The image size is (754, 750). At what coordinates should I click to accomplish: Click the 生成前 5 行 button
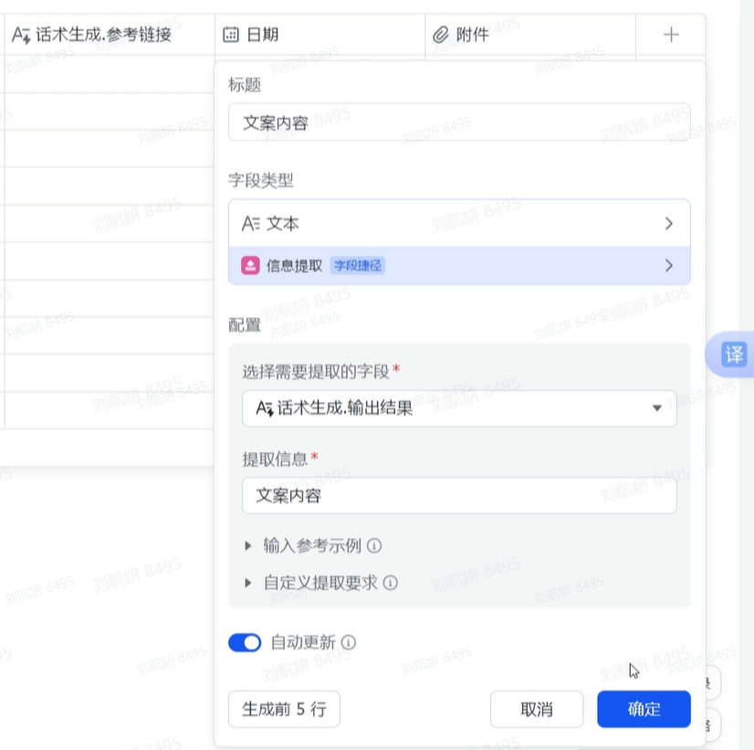pos(284,709)
